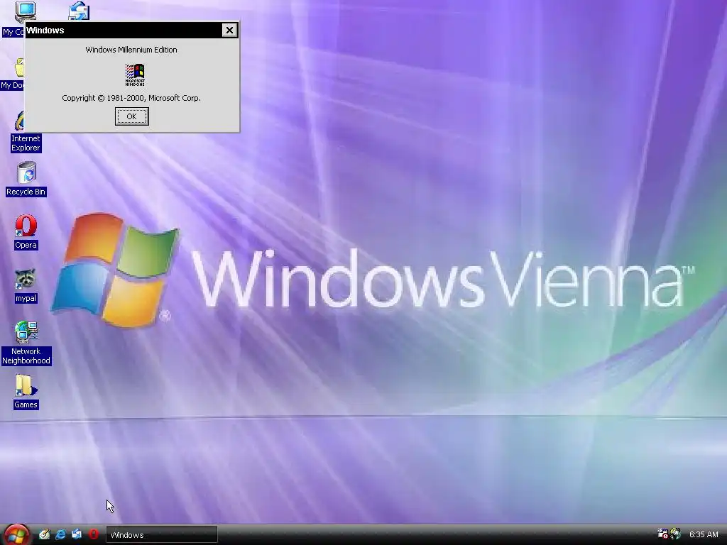Select the mypal raccoon shortcut
The width and height of the screenshot is (727, 545).
(x=25, y=279)
